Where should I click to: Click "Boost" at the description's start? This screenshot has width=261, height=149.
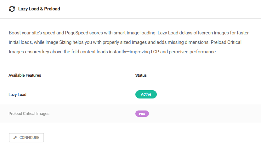[x=15, y=33]
